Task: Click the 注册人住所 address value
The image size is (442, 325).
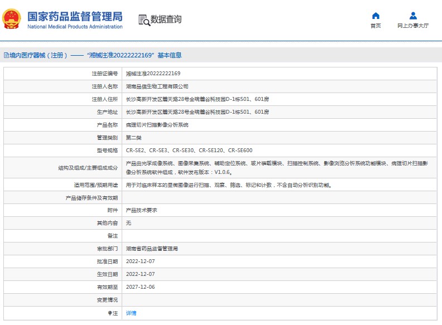Action: point(198,99)
